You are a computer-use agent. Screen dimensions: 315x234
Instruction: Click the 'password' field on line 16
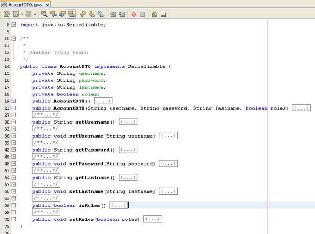[x=91, y=80]
